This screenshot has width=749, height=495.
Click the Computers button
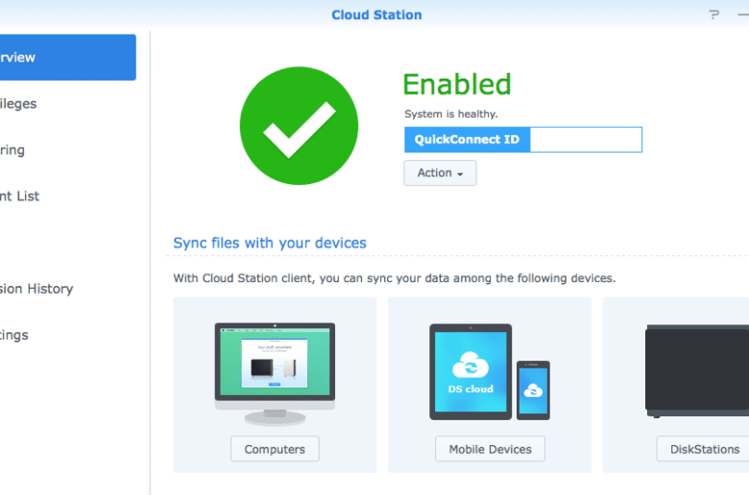(x=275, y=449)
